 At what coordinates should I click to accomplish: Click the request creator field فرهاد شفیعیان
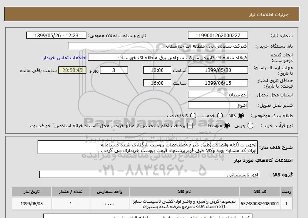point(168,58)
